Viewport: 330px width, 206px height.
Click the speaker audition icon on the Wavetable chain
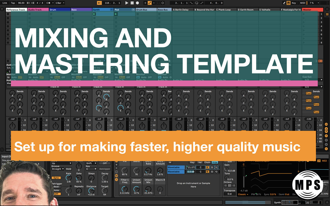208,167
